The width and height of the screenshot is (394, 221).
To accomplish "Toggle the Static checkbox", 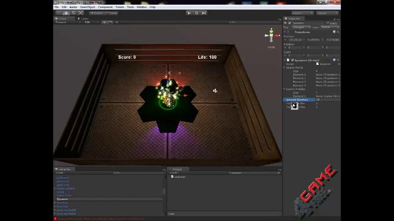I will [x=328, y=23].
